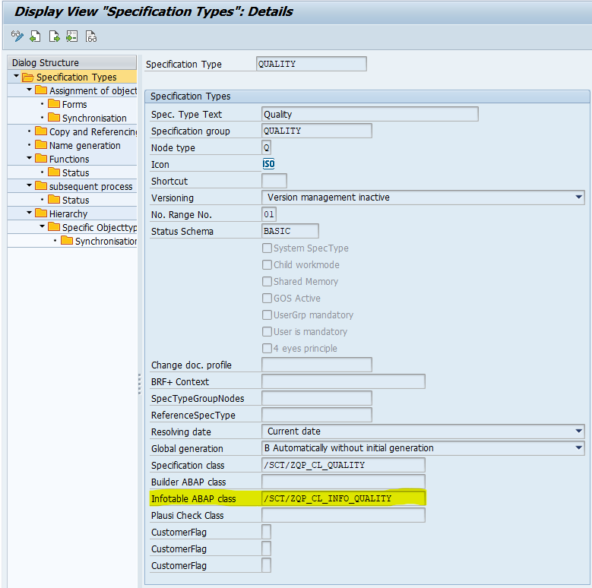Click the Other Entry toolbar icon

tap(72, 36)
